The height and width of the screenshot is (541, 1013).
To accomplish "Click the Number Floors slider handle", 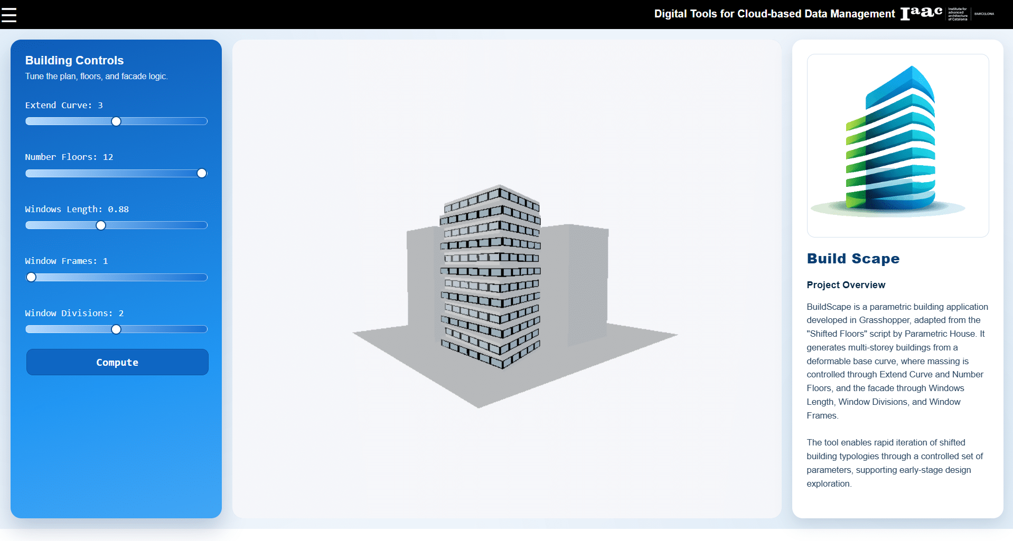I will 202,173.
